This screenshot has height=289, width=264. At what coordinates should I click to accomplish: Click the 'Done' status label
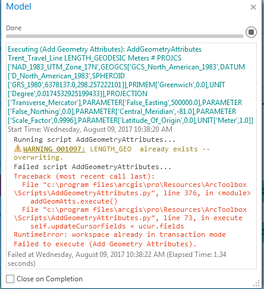coord(14,28)
